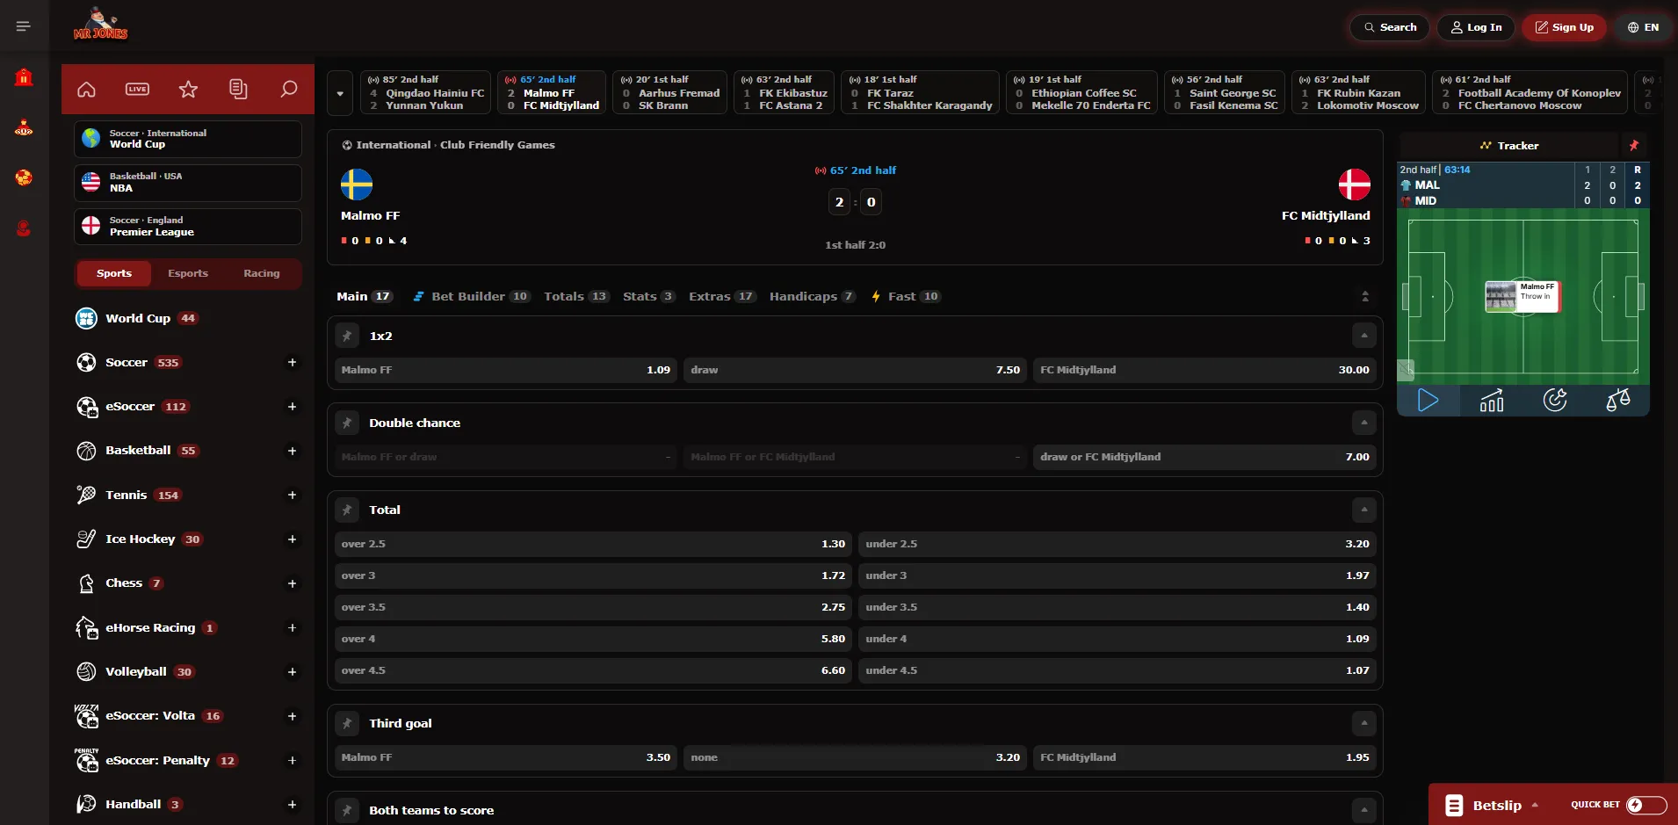This screenshot has width=1678, height=825.
Task: Open the FK Rubin Kazan live match card
Action: [1358, 92]
